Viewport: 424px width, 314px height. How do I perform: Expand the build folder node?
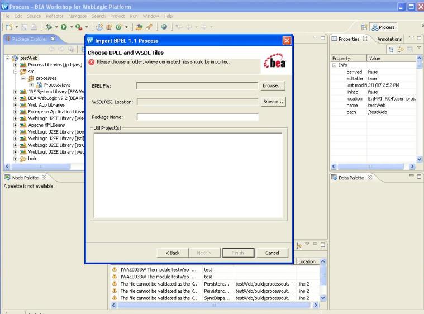click(x=16, y=159)
